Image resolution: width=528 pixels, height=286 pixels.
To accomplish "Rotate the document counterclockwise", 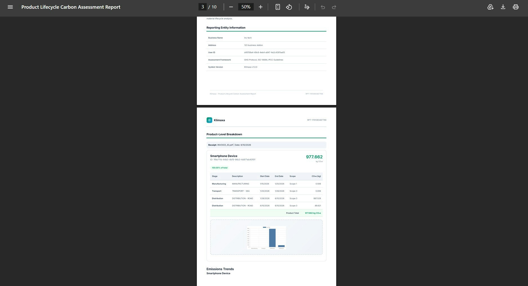I will [x=289, y=7].
